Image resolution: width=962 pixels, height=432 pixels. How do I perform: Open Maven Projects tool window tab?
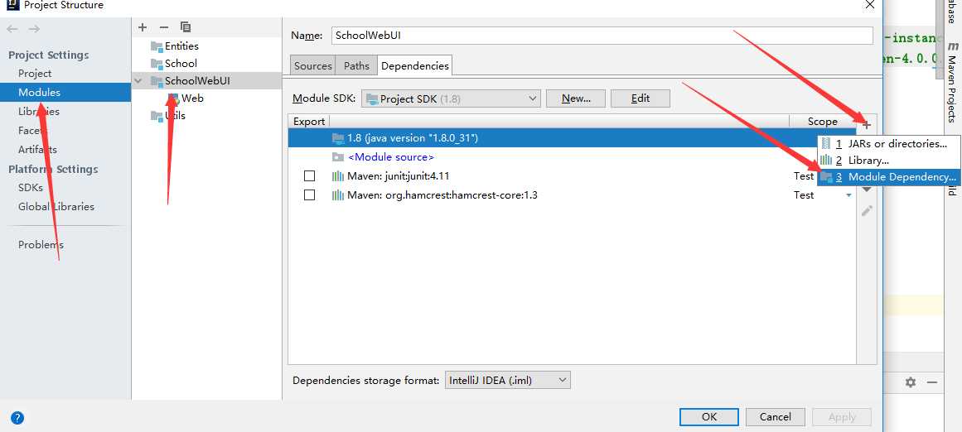[x=952, y=82]
